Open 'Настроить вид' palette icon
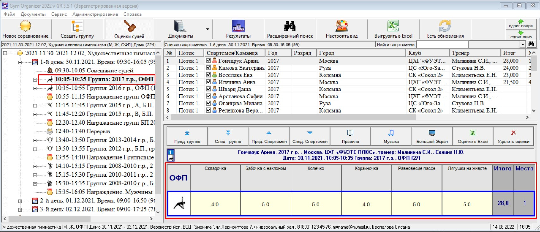This screenshot has width=540, height=232. (342, 26)
